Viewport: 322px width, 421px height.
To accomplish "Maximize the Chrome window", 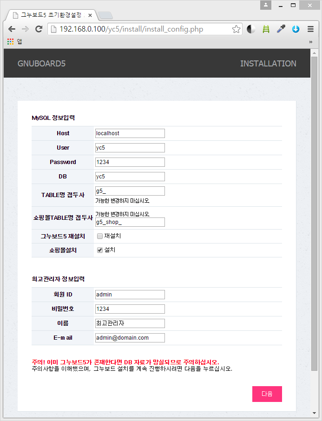I will pyautogui.click(x=293, y=5).
